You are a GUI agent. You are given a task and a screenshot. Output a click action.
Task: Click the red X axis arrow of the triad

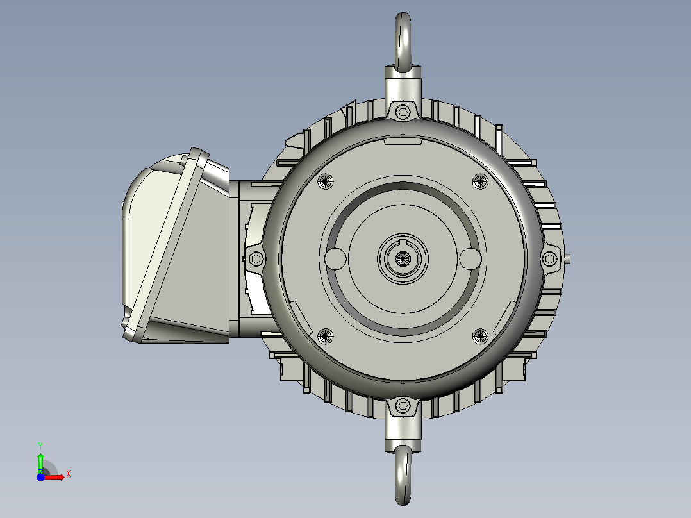53,477
